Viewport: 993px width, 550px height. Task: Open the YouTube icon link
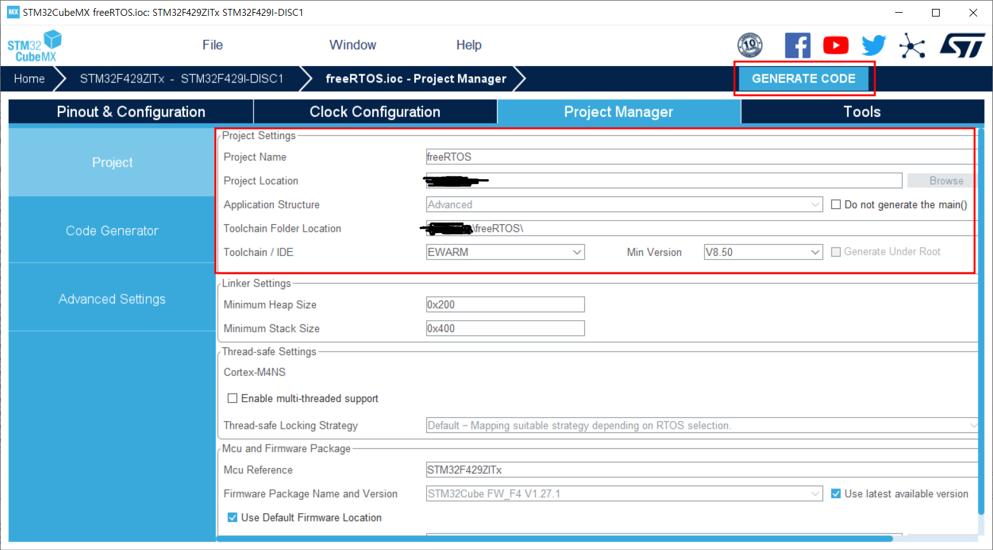tap(835, 45)
